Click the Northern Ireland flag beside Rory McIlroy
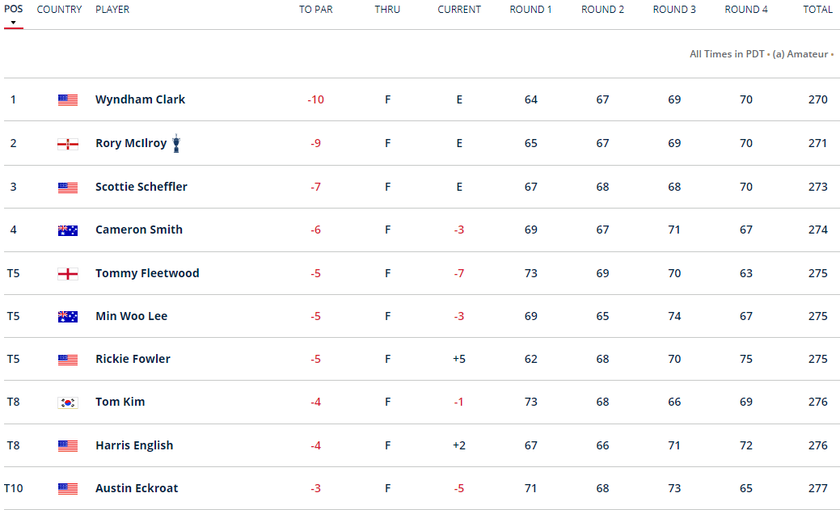The image size is (840, 510). [x=68, y=144]
